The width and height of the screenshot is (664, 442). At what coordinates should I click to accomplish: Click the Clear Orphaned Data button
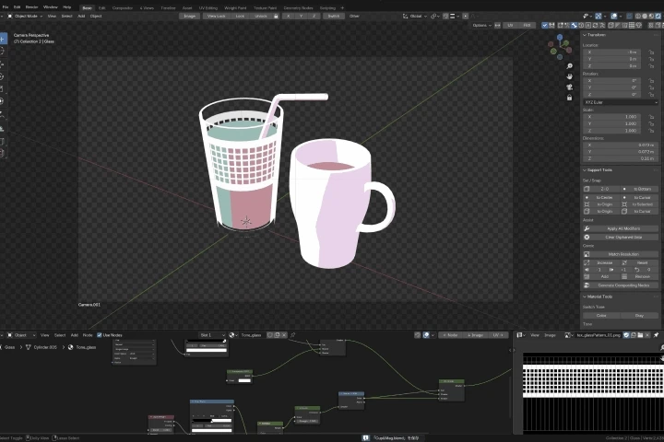[623, 238]
